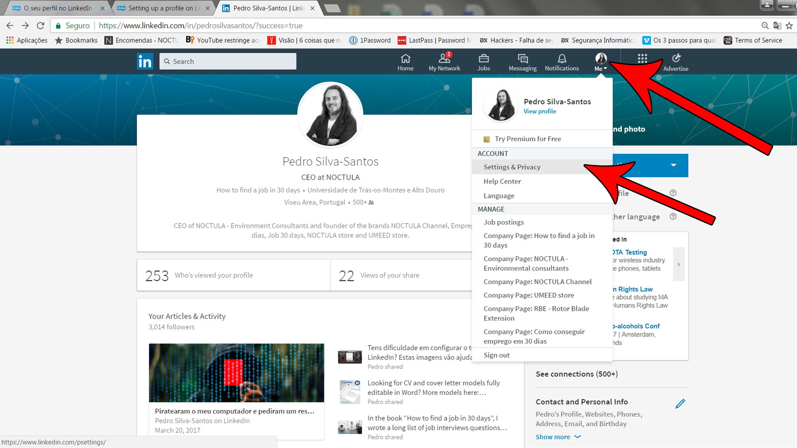
Task: Click the help icon next to profile option
Action: coord(673,193)
